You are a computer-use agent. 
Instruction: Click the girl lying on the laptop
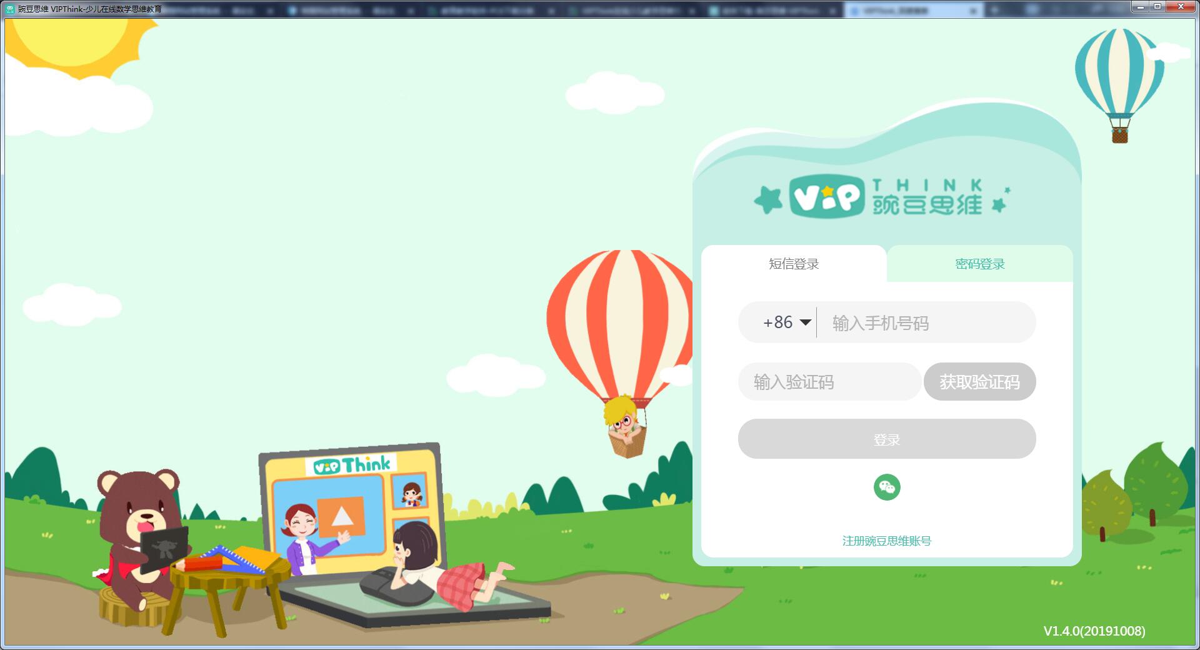pos(437,562)
